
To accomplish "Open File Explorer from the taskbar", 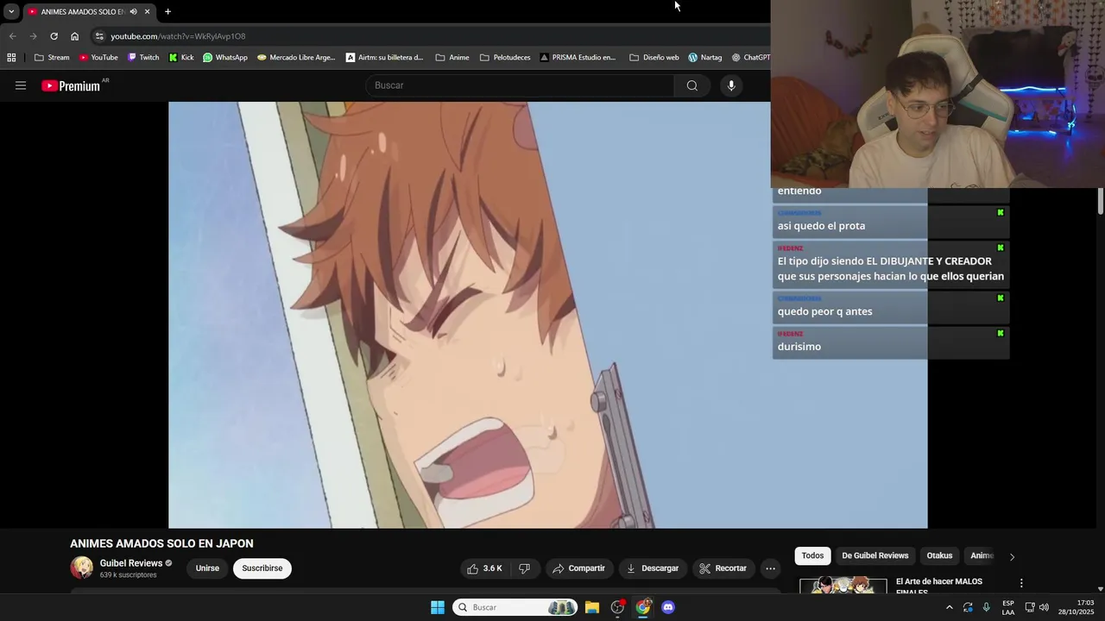I will point(592,607).
